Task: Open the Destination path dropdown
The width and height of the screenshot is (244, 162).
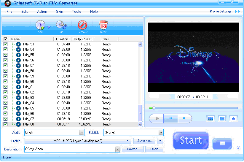Action: click(x=117, y=149)
